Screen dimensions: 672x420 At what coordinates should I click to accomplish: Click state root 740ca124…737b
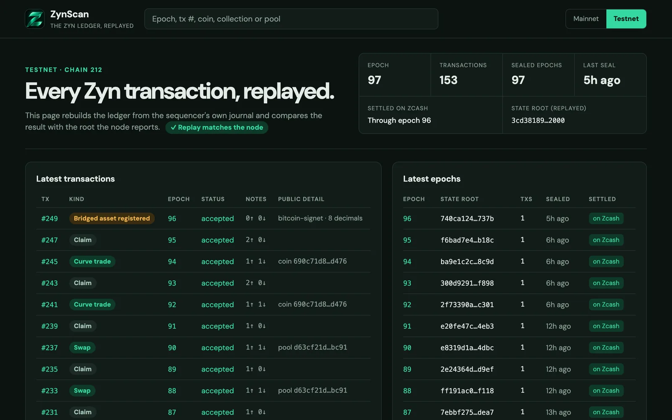click(467, 218)
